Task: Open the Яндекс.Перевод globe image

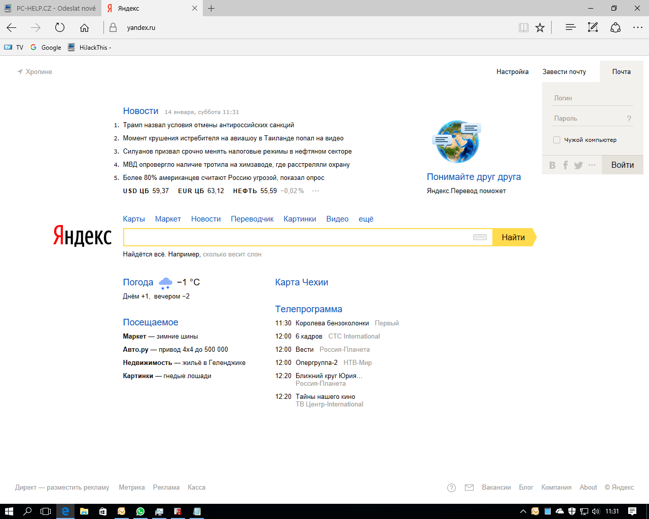Action: (x=457, y=141)
